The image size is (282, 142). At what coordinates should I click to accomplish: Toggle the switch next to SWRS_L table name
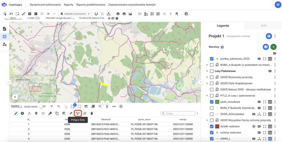42,106
